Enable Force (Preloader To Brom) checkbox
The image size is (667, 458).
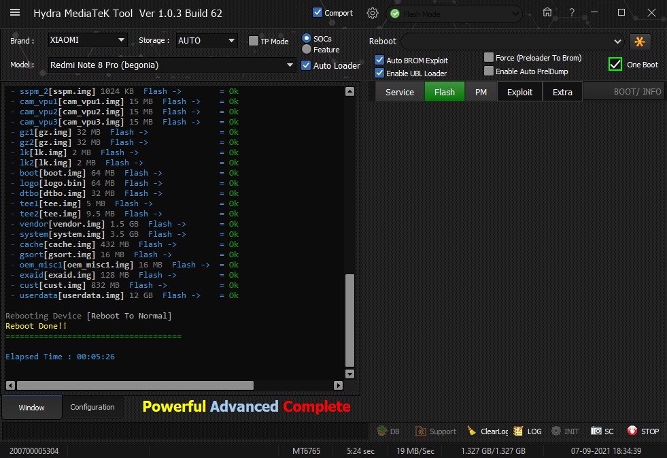(489, 57)
